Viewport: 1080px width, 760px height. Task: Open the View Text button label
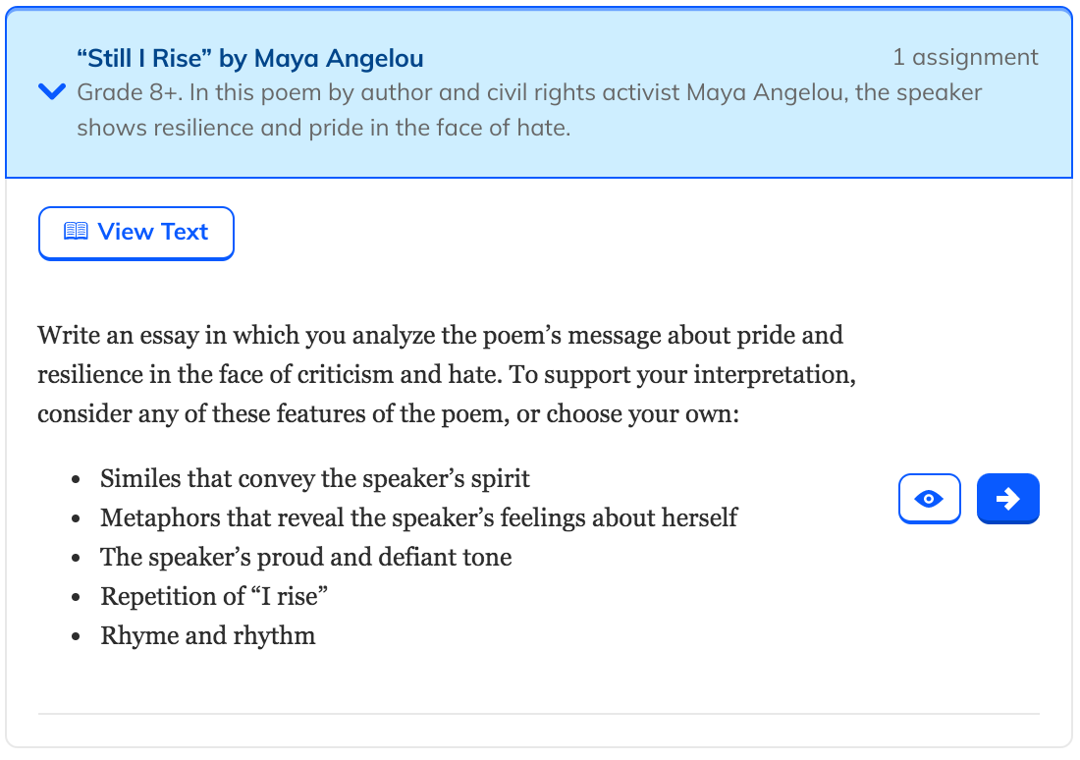tap(153, 232)
